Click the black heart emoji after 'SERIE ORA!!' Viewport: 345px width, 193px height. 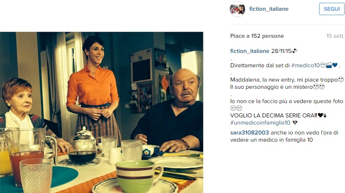(x=320, y=115)
